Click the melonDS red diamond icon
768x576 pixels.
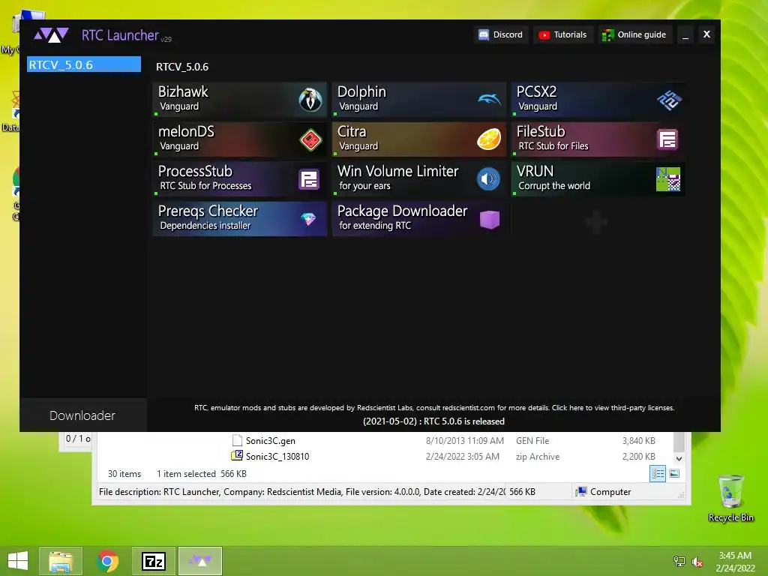[x=310, y=140]
